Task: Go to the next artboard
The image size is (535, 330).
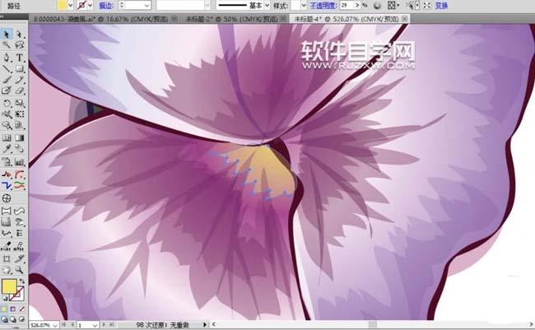Action: [x=104, y=325]
